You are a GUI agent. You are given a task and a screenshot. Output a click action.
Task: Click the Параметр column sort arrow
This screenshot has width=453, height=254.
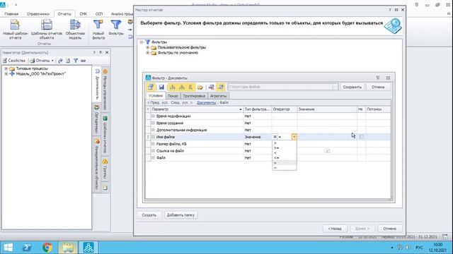241,109
